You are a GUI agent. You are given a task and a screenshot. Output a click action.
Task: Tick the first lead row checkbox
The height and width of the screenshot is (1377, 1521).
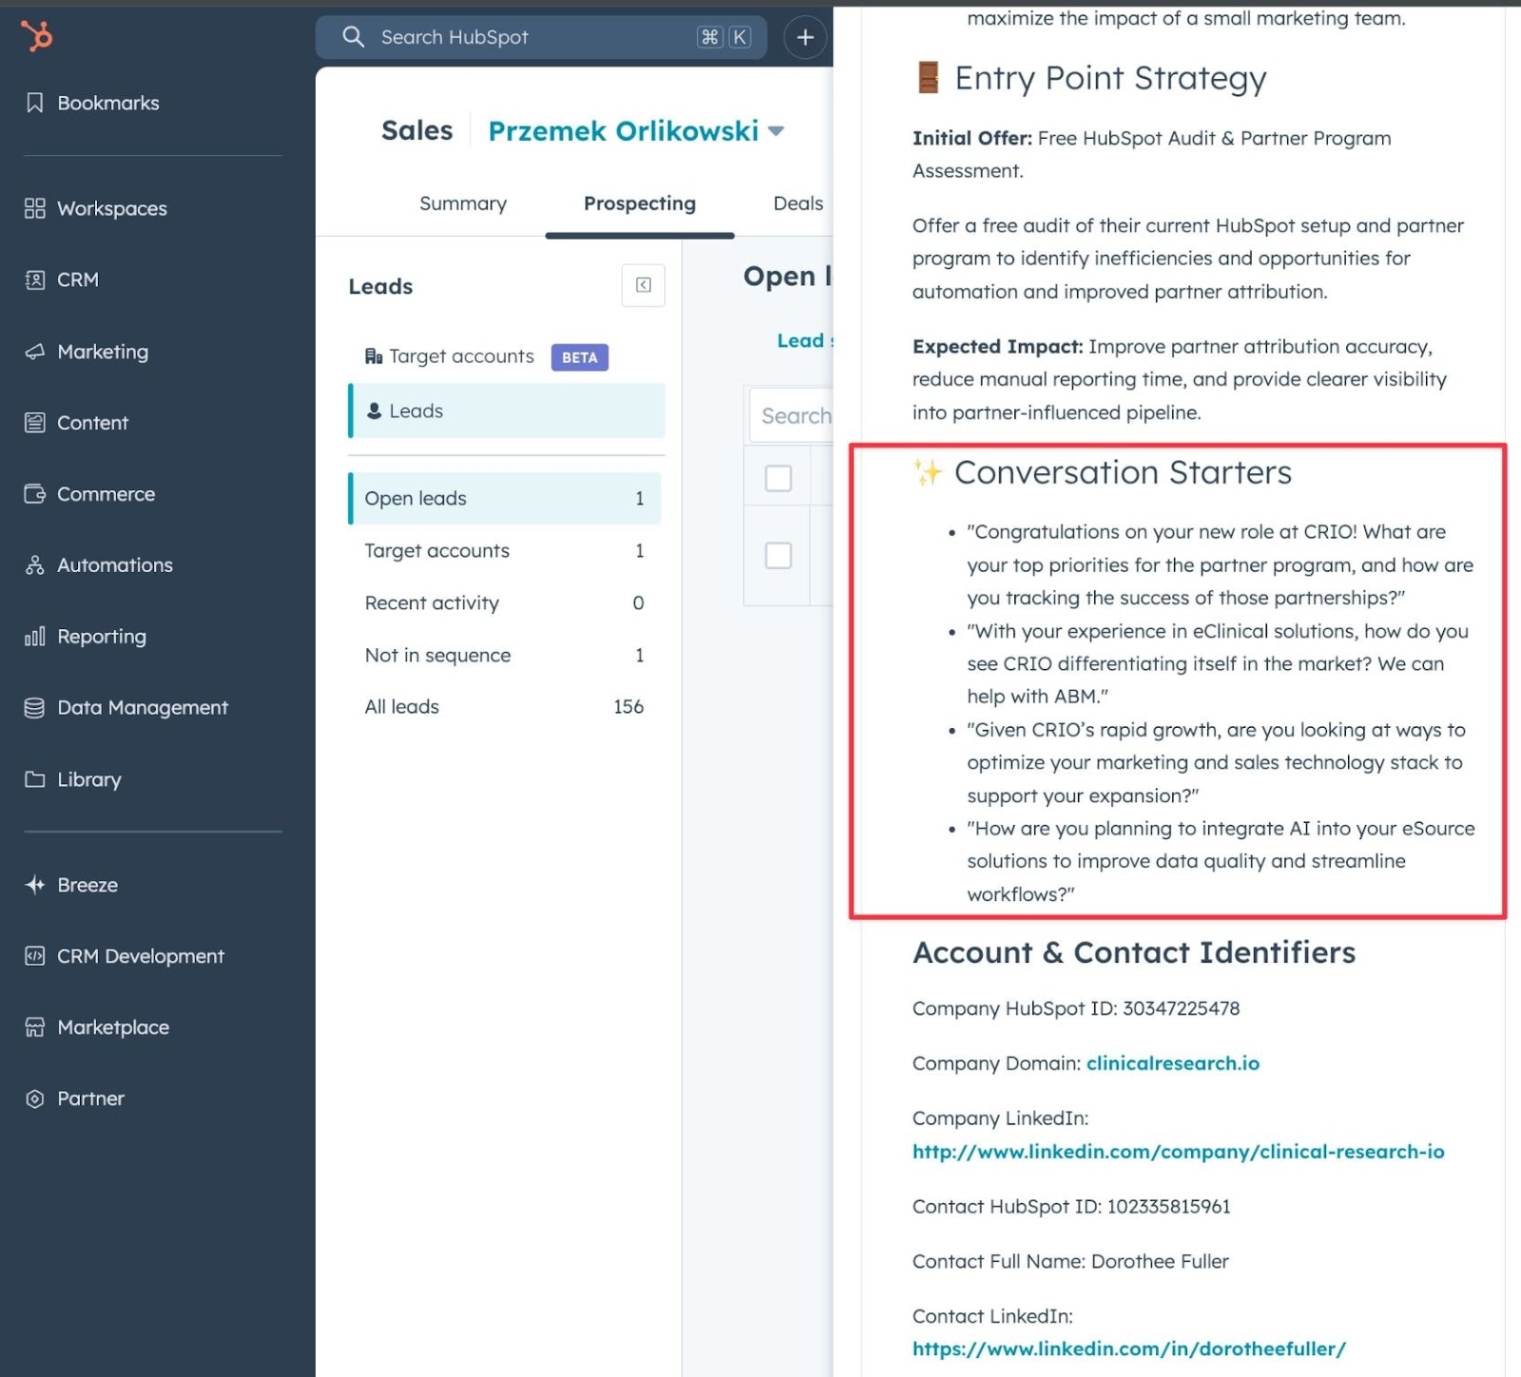coord(779,555)
